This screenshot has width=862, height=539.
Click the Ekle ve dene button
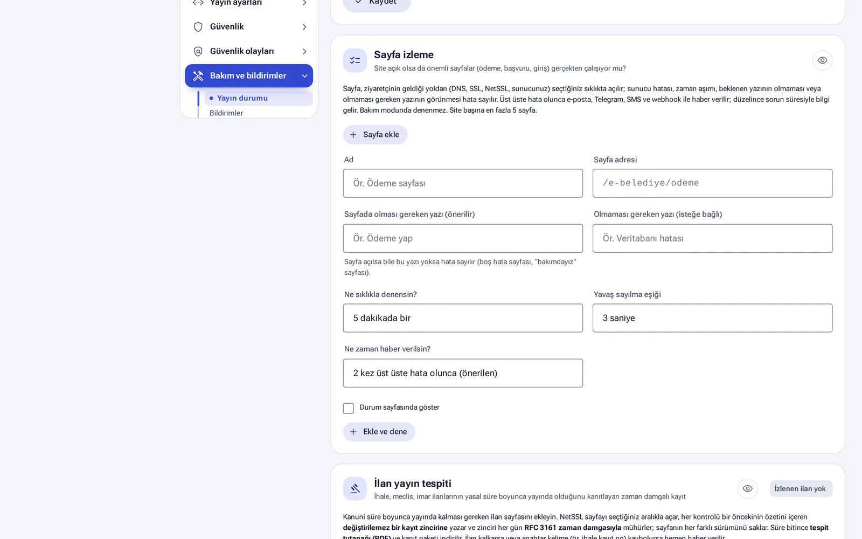pyautogui.click(x=379, y=432)
